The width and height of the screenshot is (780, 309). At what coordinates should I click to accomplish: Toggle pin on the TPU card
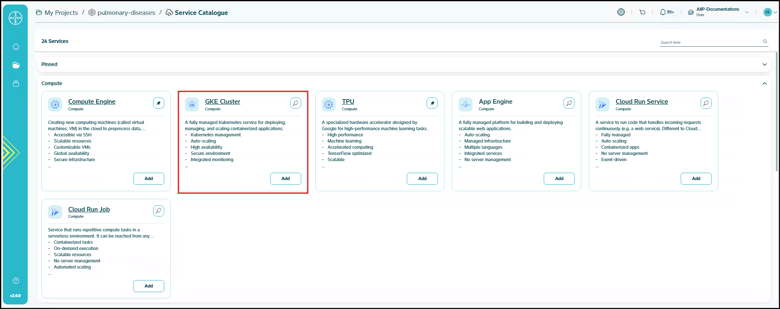click(432, 103)
